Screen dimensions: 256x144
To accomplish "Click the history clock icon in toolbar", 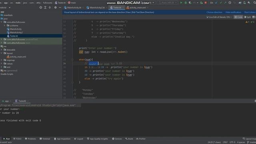I will 230,3.
